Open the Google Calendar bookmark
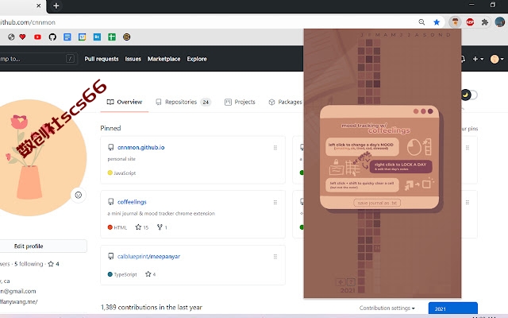This screenshot has height=318, width=508. (x=83, y=37)
